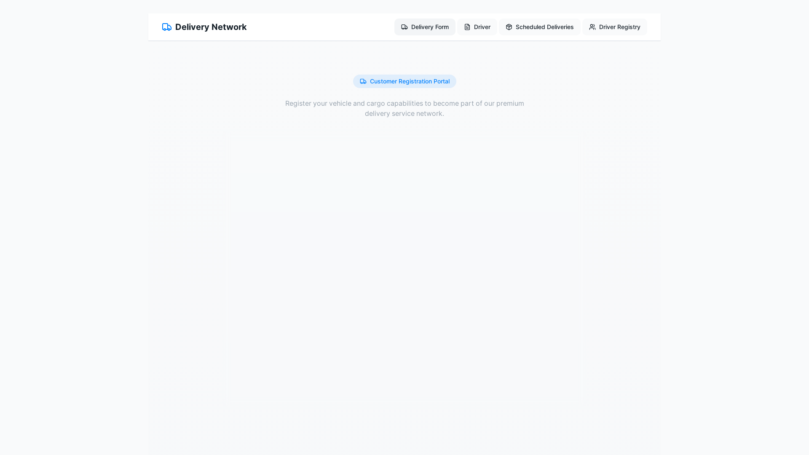The image size is (809, 455).
Task: Open the Driver tab
Action: 477,27
